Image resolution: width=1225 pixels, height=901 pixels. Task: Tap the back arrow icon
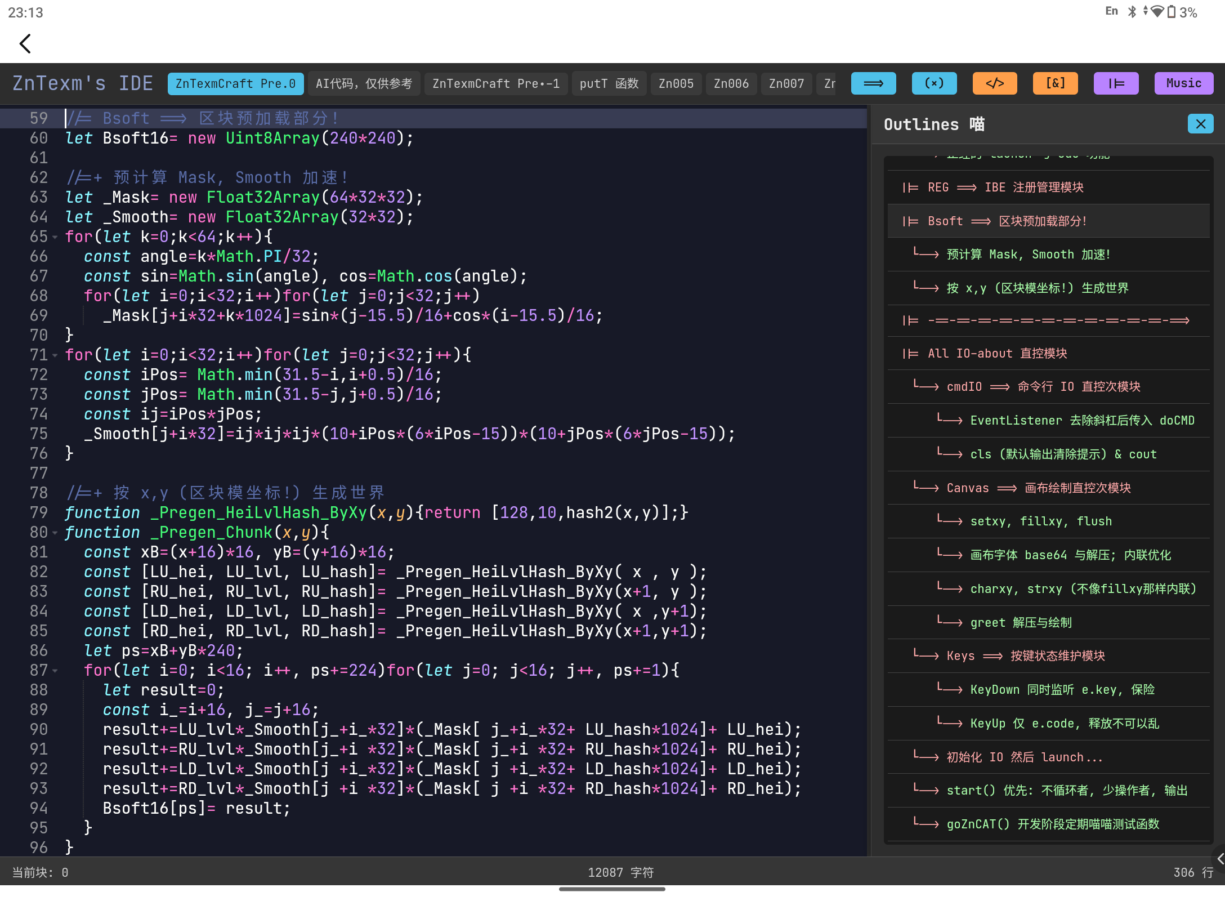pos(25,43)
